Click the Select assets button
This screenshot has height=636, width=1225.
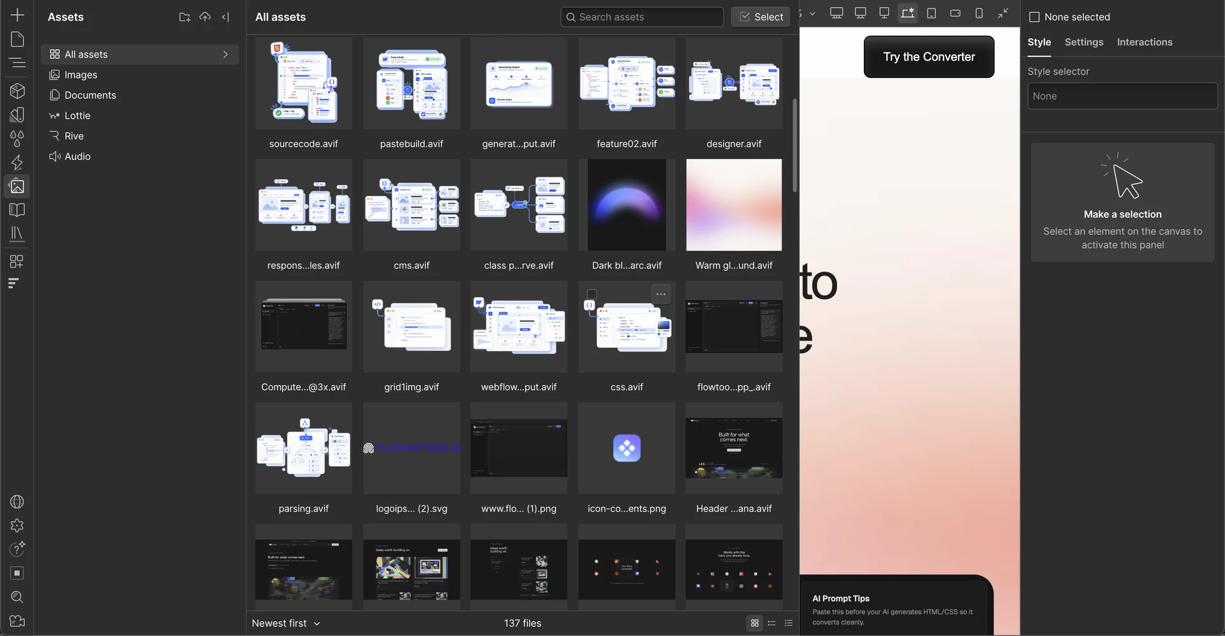tap(761, 17)
